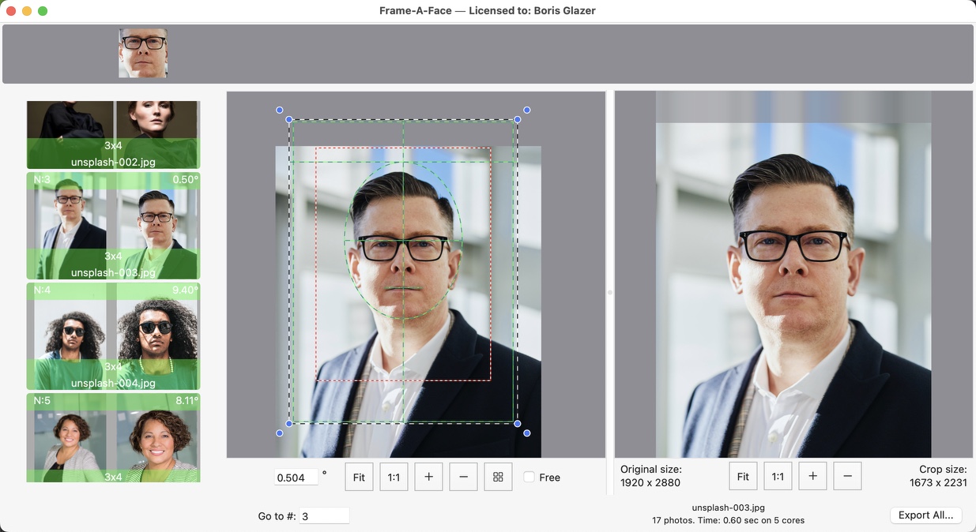Set preview pane zoom to 1:1
The width and height of the screenshot is (976, 532).
point(778,476)
